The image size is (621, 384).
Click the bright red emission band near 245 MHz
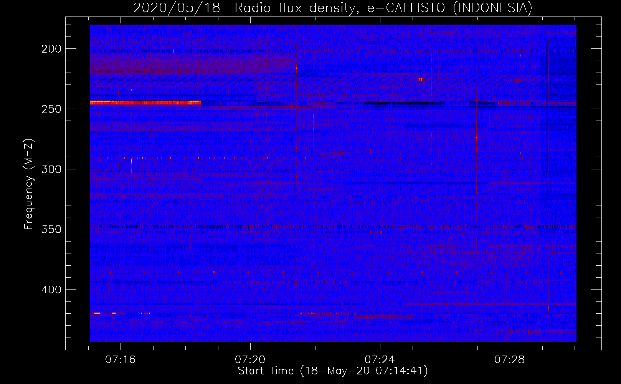[145, 103]
